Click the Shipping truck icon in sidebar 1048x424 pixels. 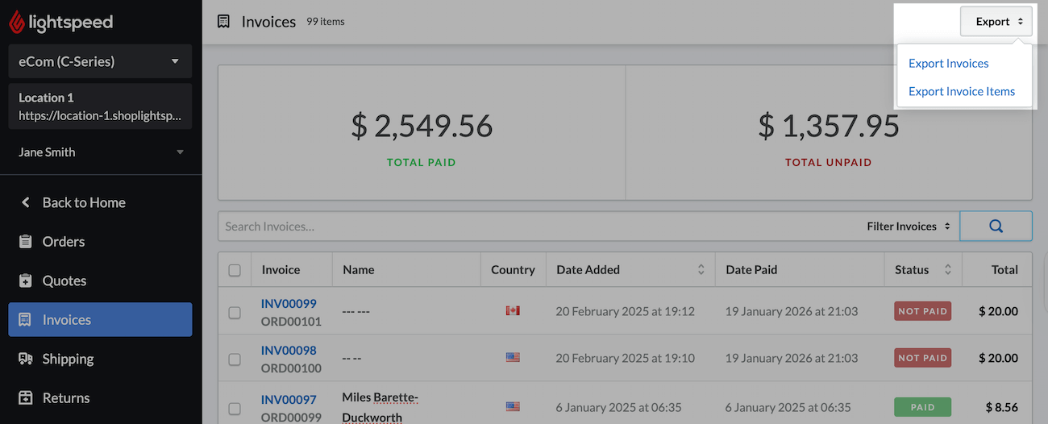click(x=26, y=359)
